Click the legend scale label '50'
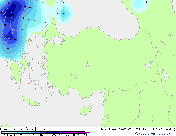 86,135
